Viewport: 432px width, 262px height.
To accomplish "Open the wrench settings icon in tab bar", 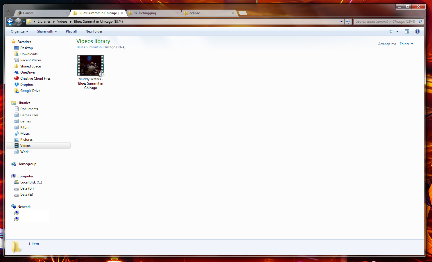I will click(9, 13).
